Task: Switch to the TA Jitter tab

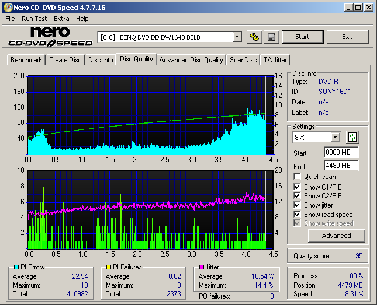Action: coord(275,60)
